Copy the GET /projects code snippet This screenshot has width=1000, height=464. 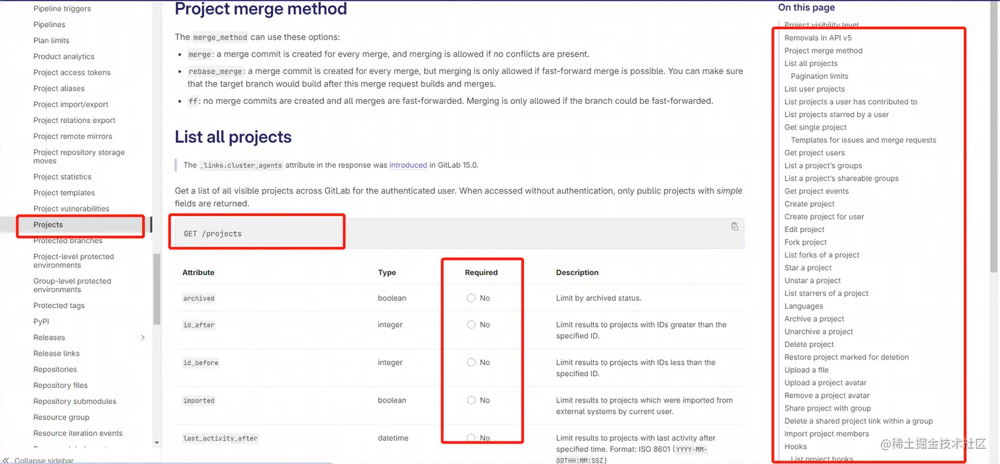click(x=734, y=227)
